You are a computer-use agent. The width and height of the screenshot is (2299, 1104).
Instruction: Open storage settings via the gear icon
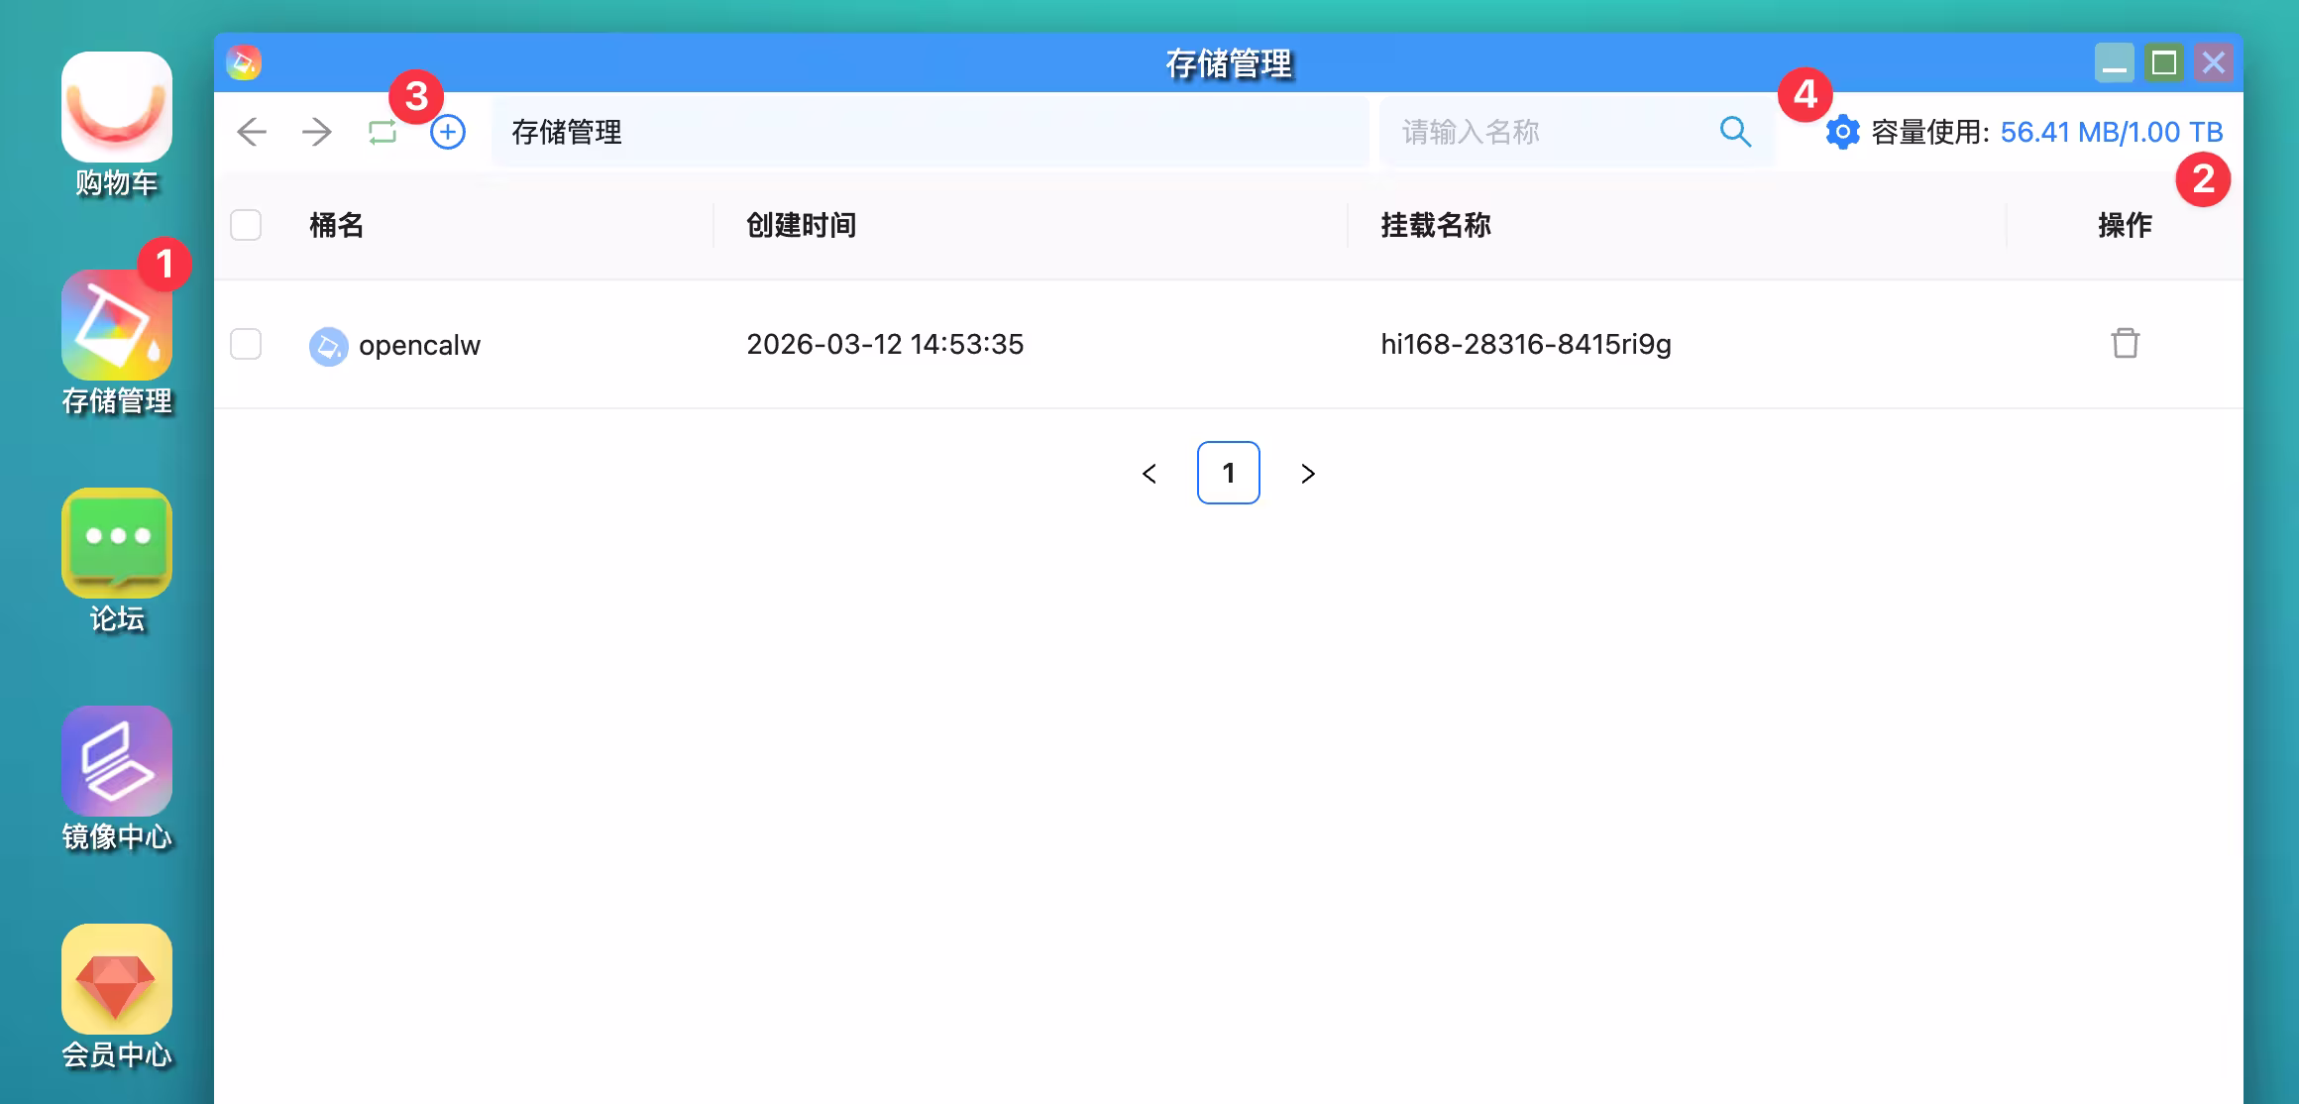click(1841, 131)
